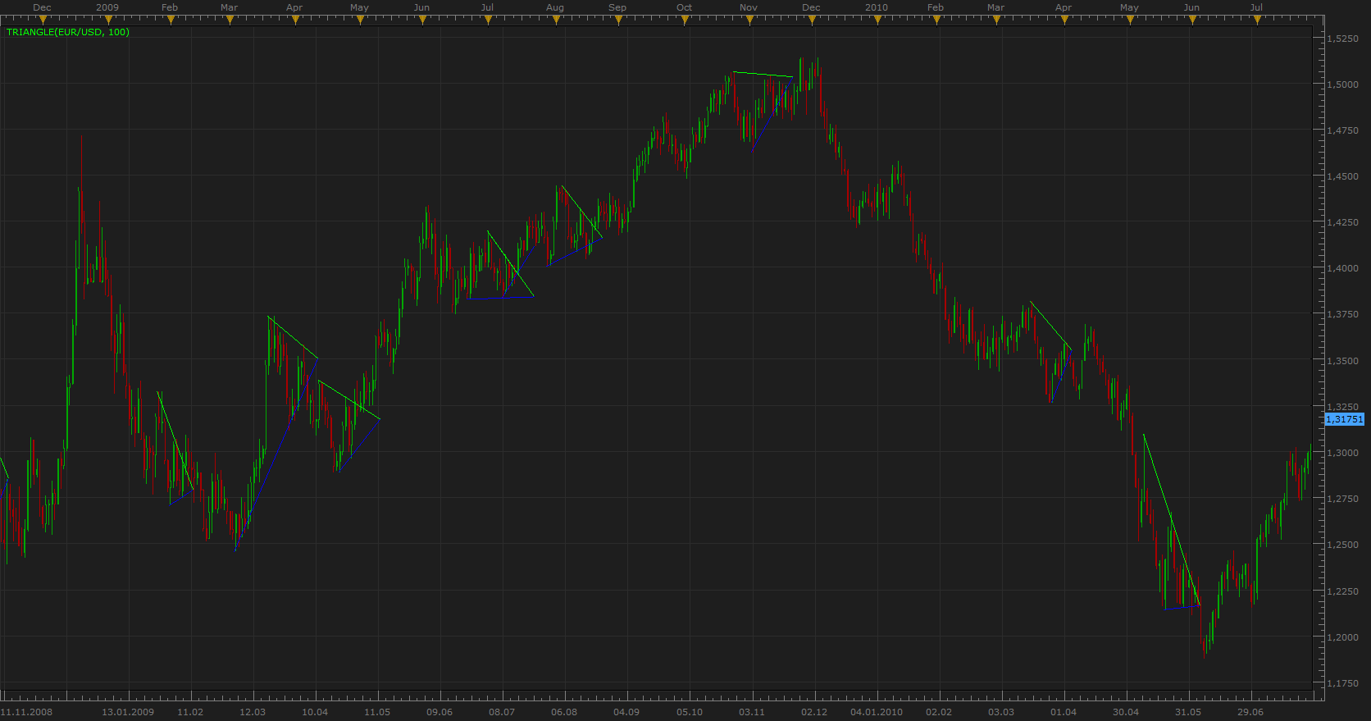Select the 09.06 date on bottom axis
This screenshot has width=1371, height=721.
(440, 712)
